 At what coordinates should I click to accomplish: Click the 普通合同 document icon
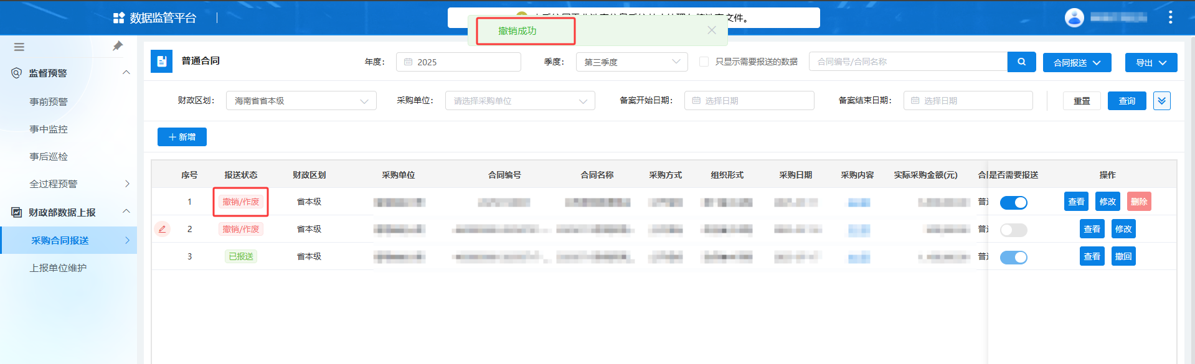pyautogui.click(x=161, y=61)
